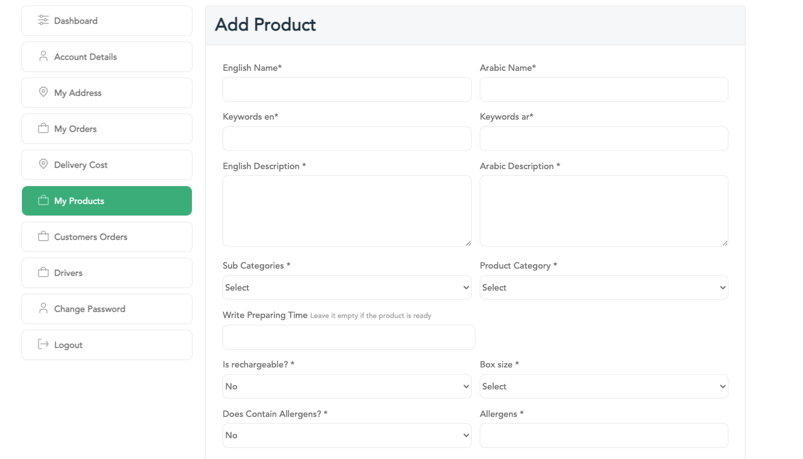
Task: Expand the Box size selector
Action: 603,386
